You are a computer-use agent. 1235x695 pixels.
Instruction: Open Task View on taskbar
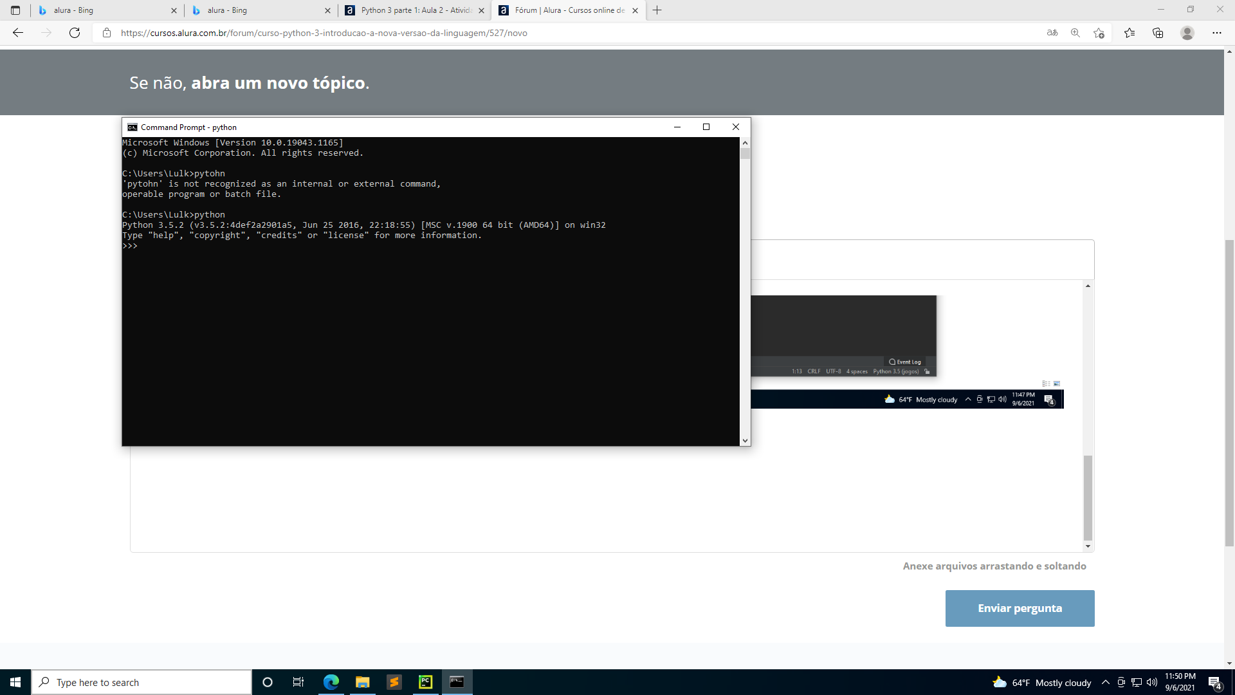tap(298, 682)
